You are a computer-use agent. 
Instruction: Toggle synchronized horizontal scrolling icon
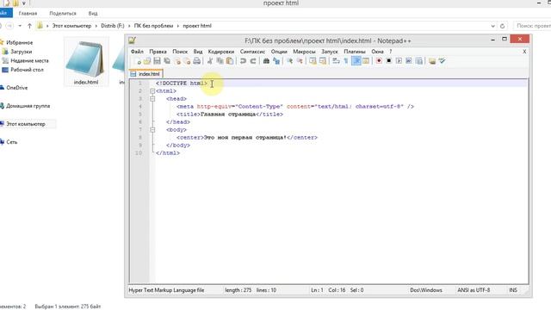[x=323, y=61]
